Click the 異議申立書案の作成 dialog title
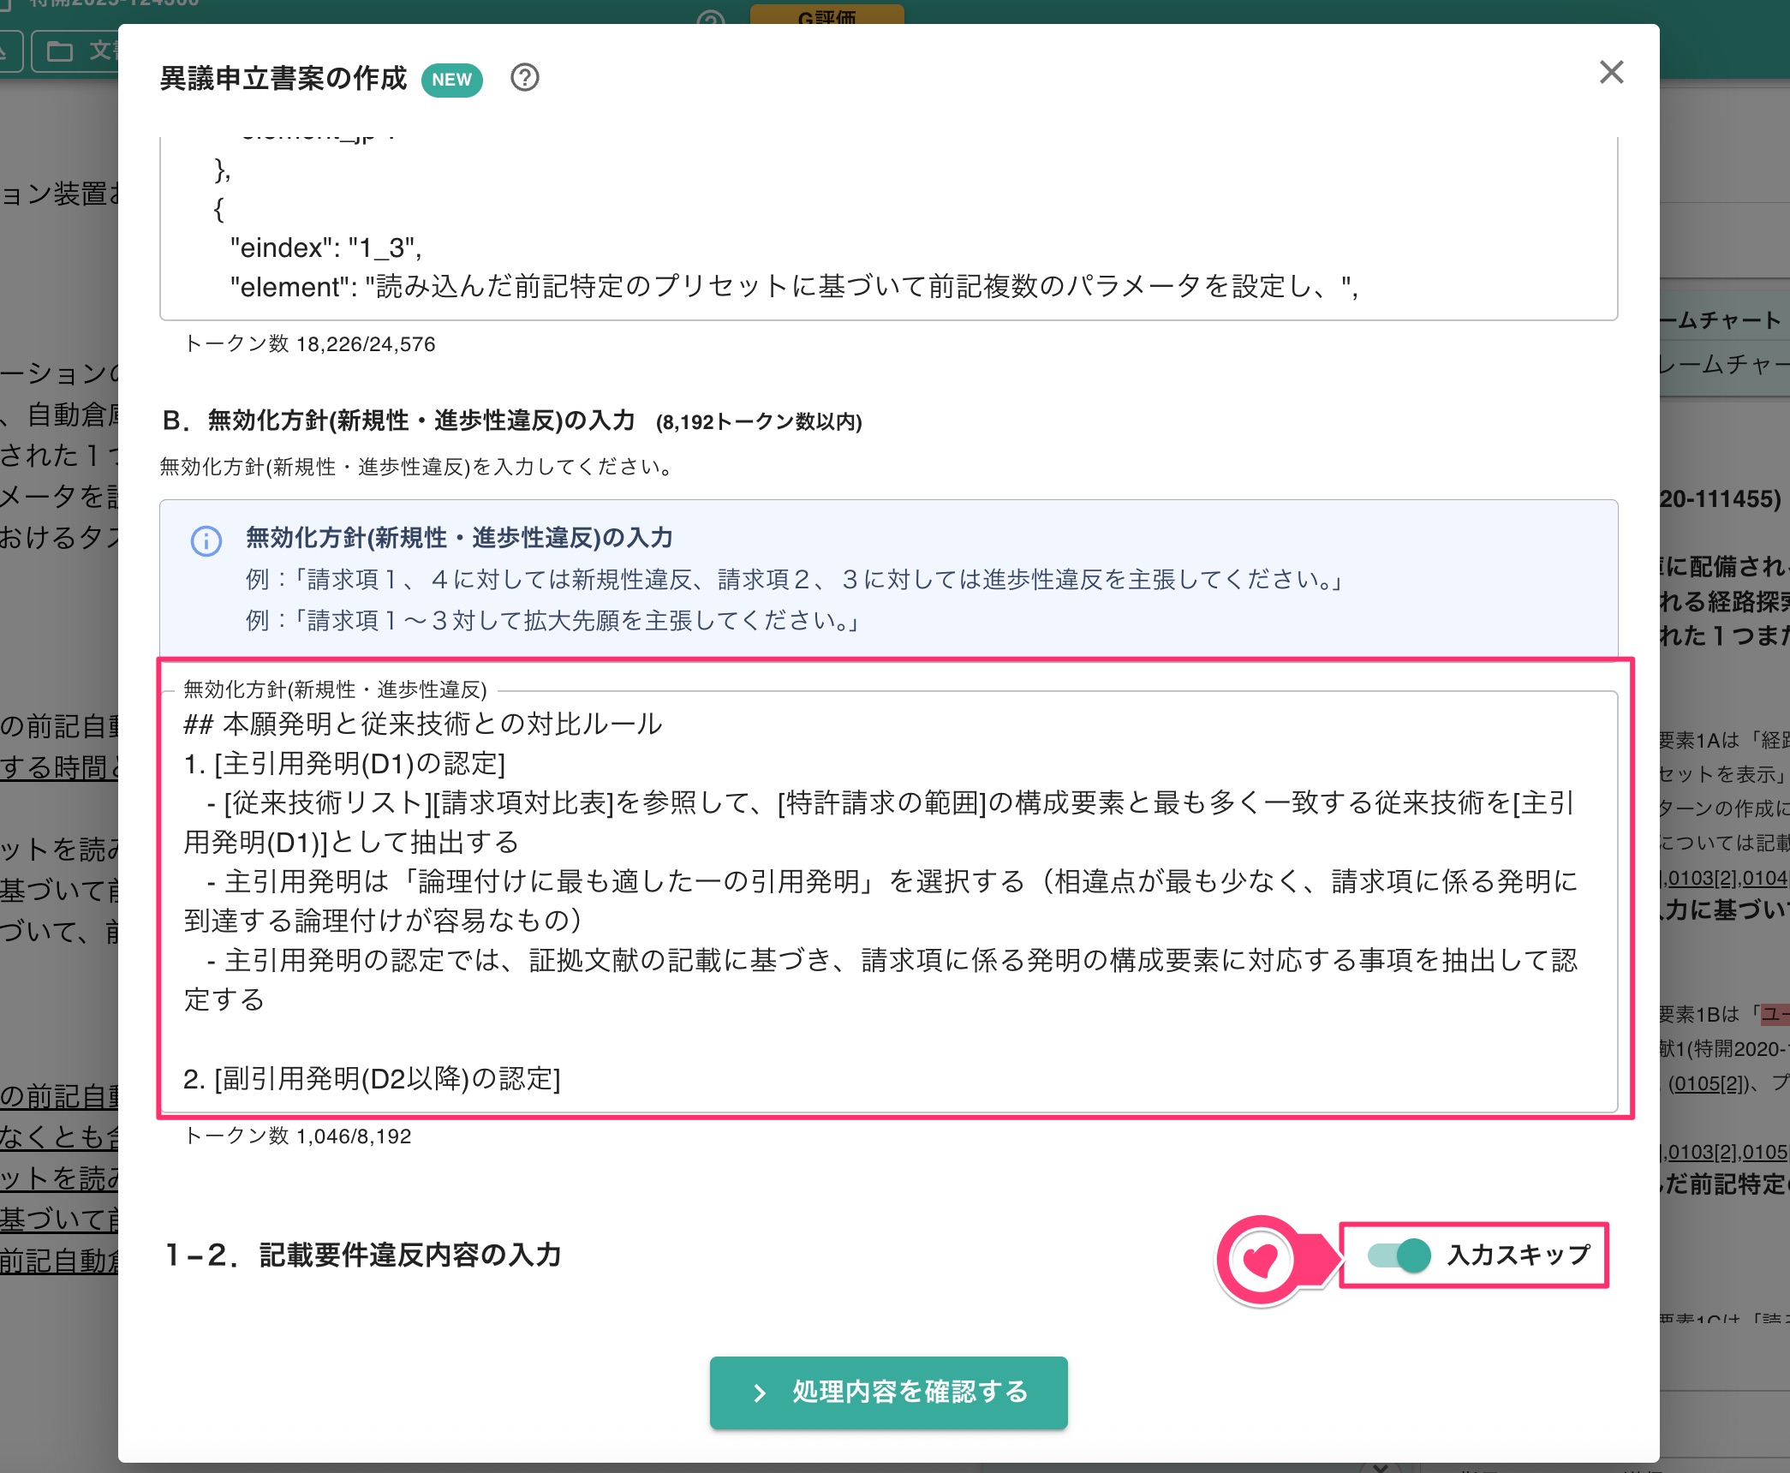Screen dimensions: 1790x1473 point(283,79)
